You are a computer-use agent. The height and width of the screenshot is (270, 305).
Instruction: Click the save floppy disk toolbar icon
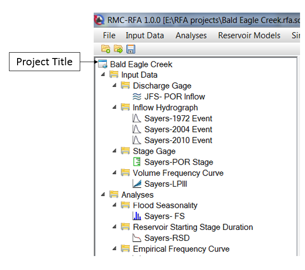[131, 49]
